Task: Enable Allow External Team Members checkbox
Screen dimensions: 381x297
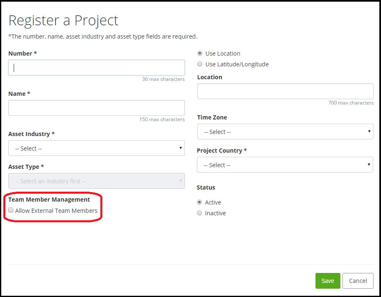Action: coord(11,210)
